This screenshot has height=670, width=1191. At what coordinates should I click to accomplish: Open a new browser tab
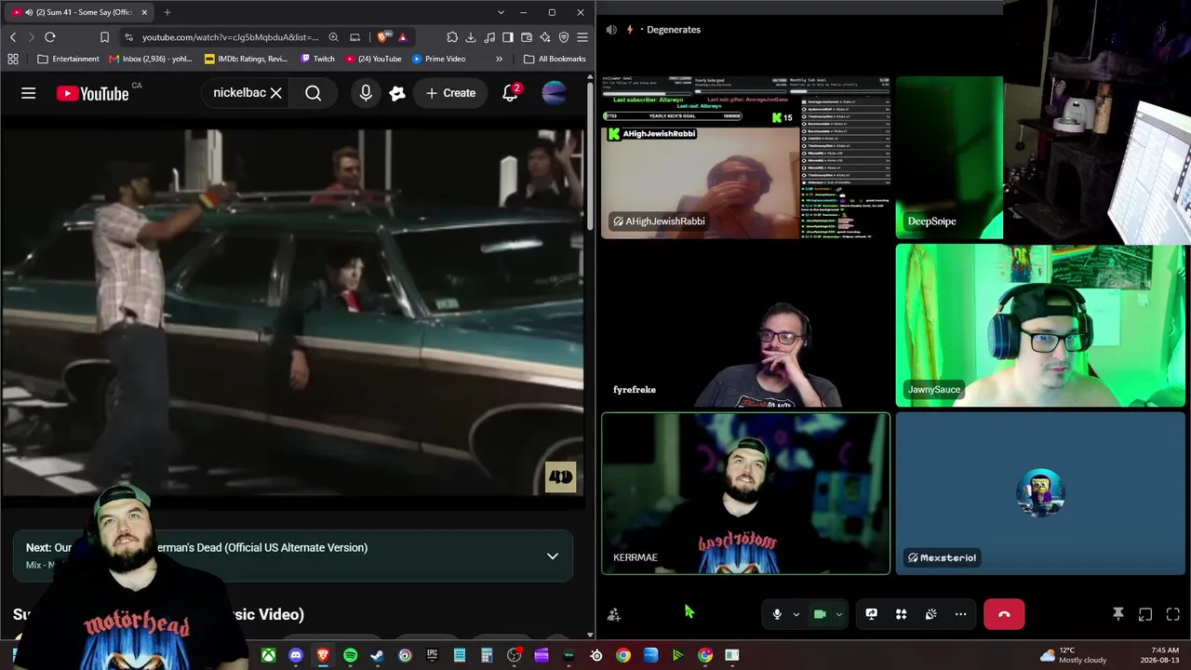tap(167, 12)
